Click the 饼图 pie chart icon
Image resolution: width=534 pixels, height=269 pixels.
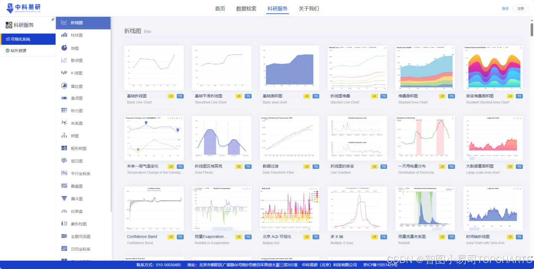pos(64,48)
